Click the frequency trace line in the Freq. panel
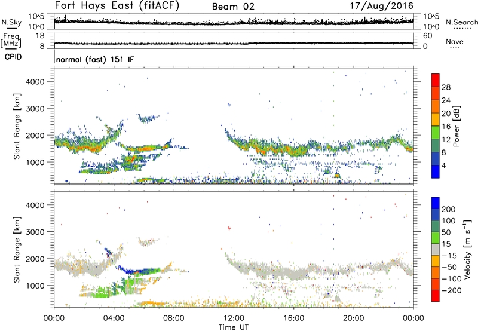 tap(234, 43)
